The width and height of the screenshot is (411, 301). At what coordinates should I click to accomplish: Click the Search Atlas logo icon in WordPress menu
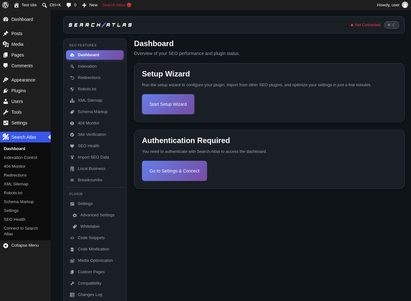[6, 137]
